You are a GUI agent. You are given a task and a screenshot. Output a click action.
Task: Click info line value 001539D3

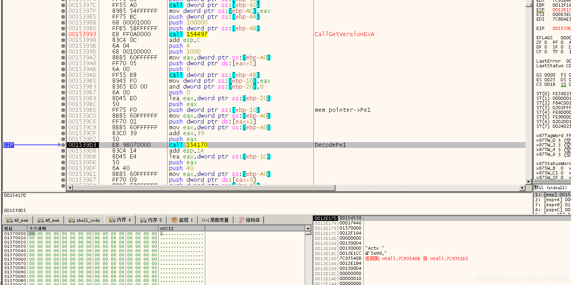pos(15,210)
